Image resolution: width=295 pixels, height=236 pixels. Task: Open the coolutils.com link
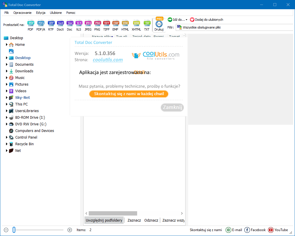pos(108,60)
